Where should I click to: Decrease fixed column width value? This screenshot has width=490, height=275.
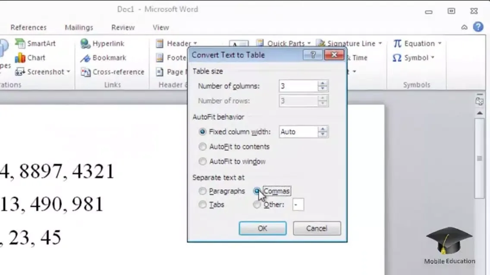coord(323,134)
